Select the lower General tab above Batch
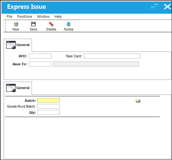The image size is (172, 160). [18, 88]
